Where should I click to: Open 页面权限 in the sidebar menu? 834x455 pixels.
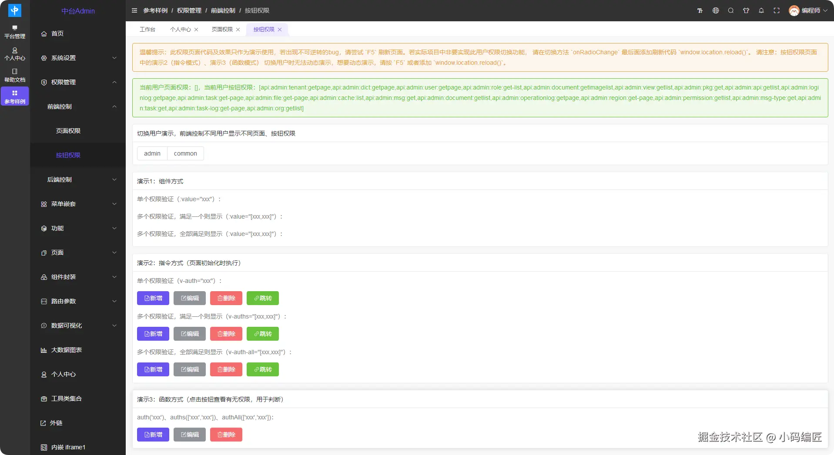click(x=78, y=131)
